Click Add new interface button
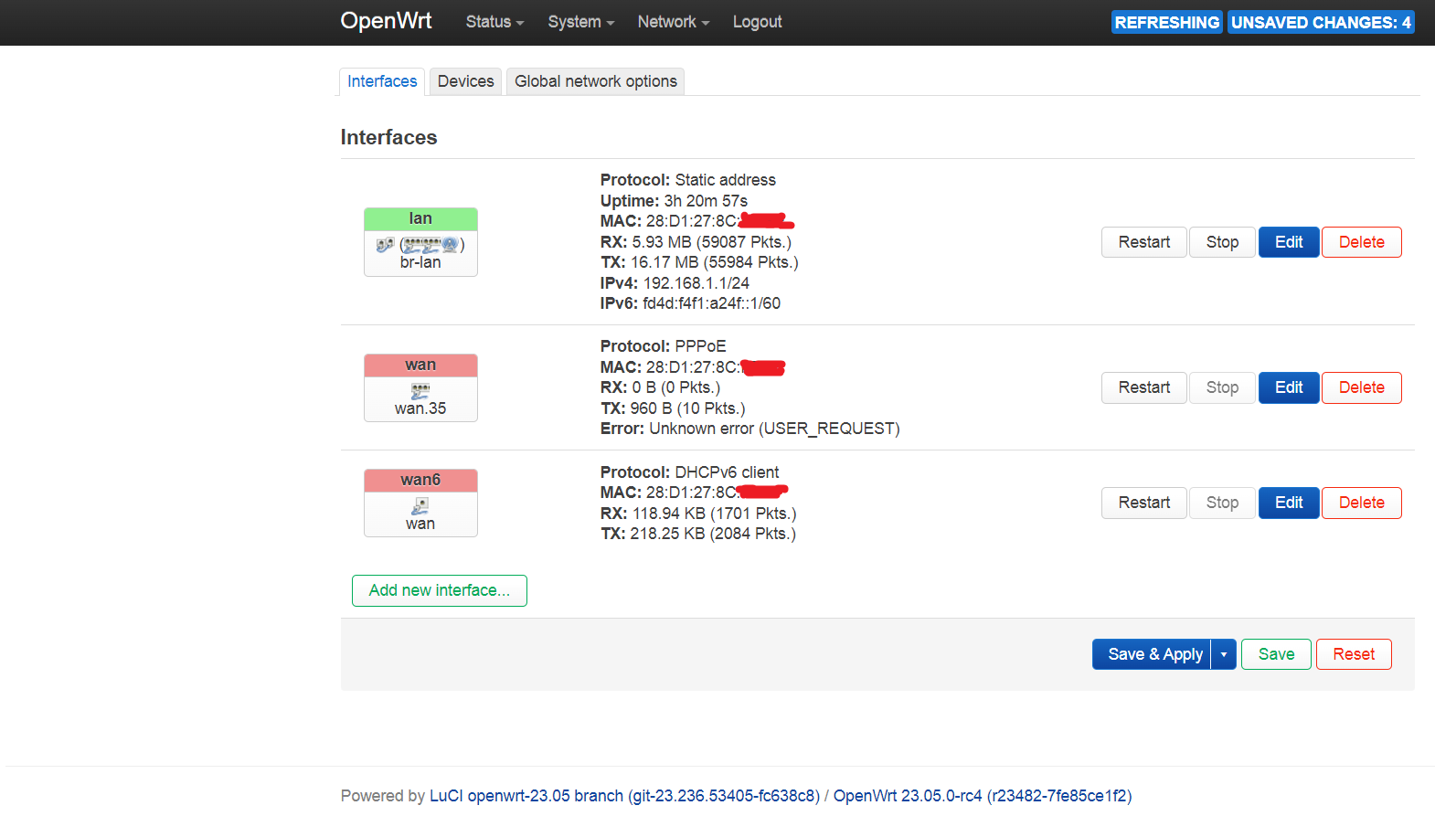 440,590
